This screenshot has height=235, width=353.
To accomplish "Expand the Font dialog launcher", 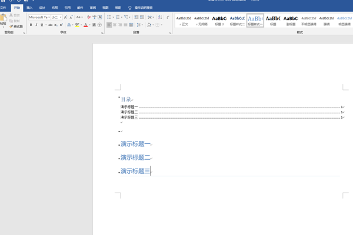I will (x=102, y=33).
